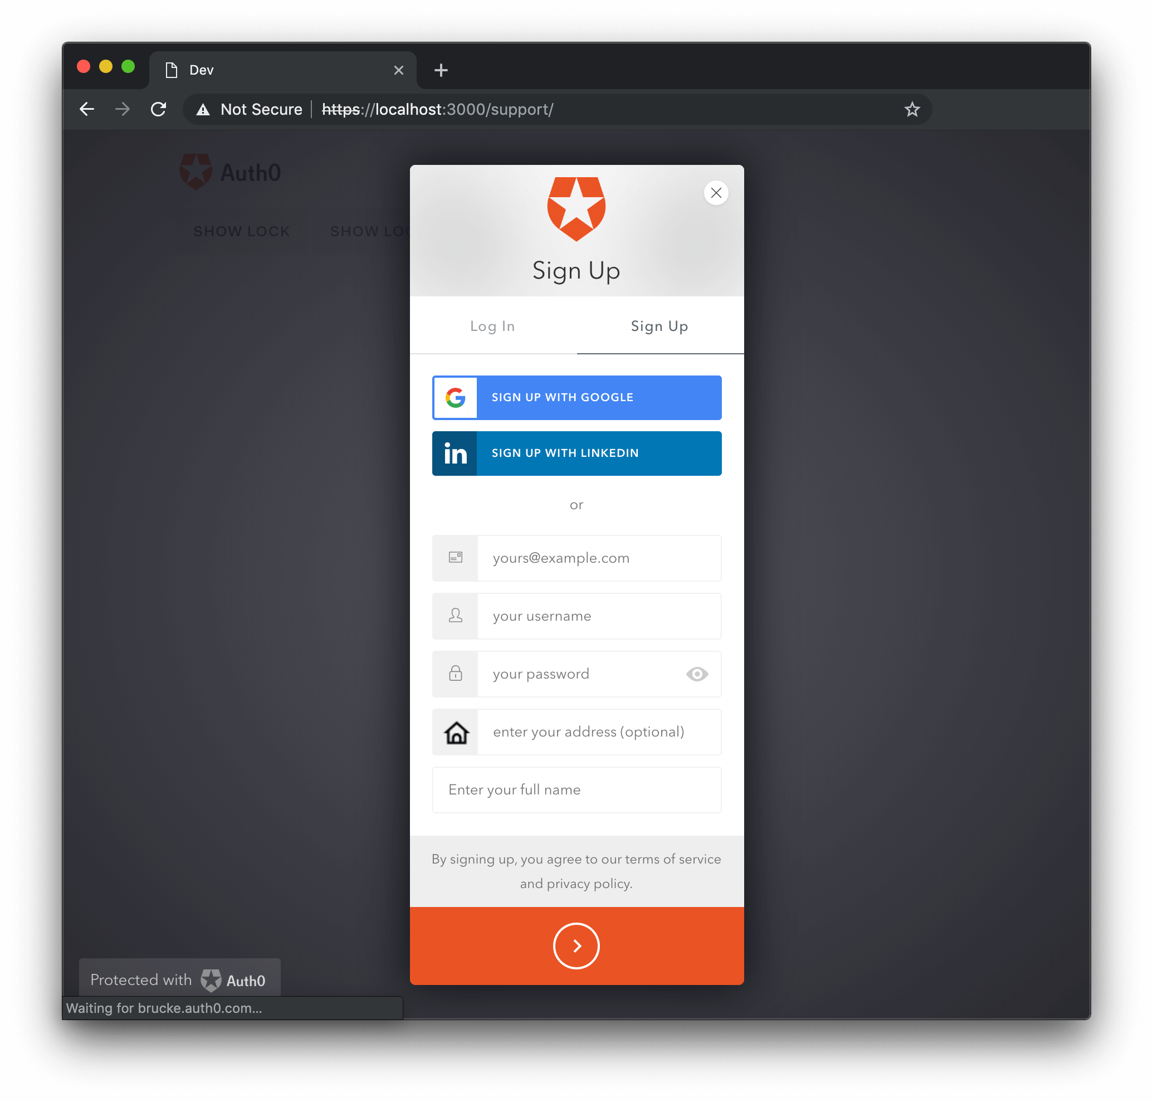Select the Sign Up tab
The width and height of the screenshot is (1153, 1102).
pyautogui.click(x=659, y=326)
